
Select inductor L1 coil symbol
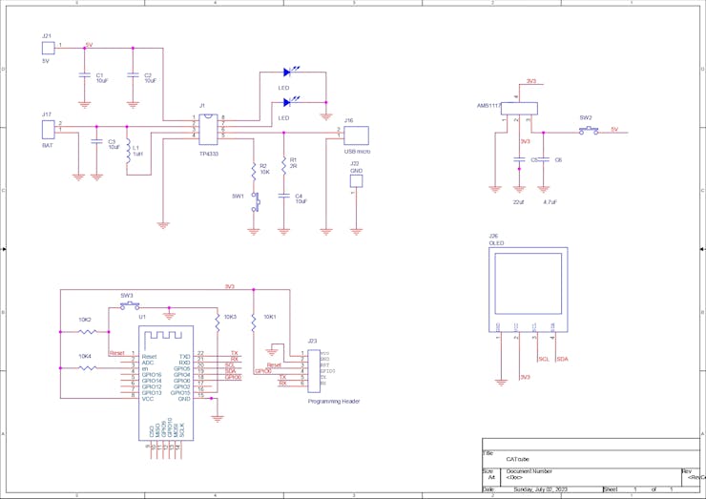[x=128, y=151]
